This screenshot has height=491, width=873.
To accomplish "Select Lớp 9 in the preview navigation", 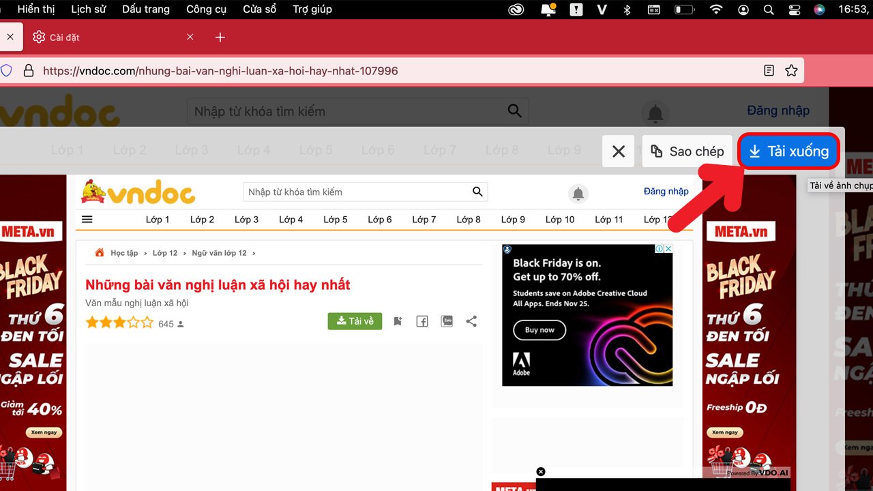I will coord(513,220).
